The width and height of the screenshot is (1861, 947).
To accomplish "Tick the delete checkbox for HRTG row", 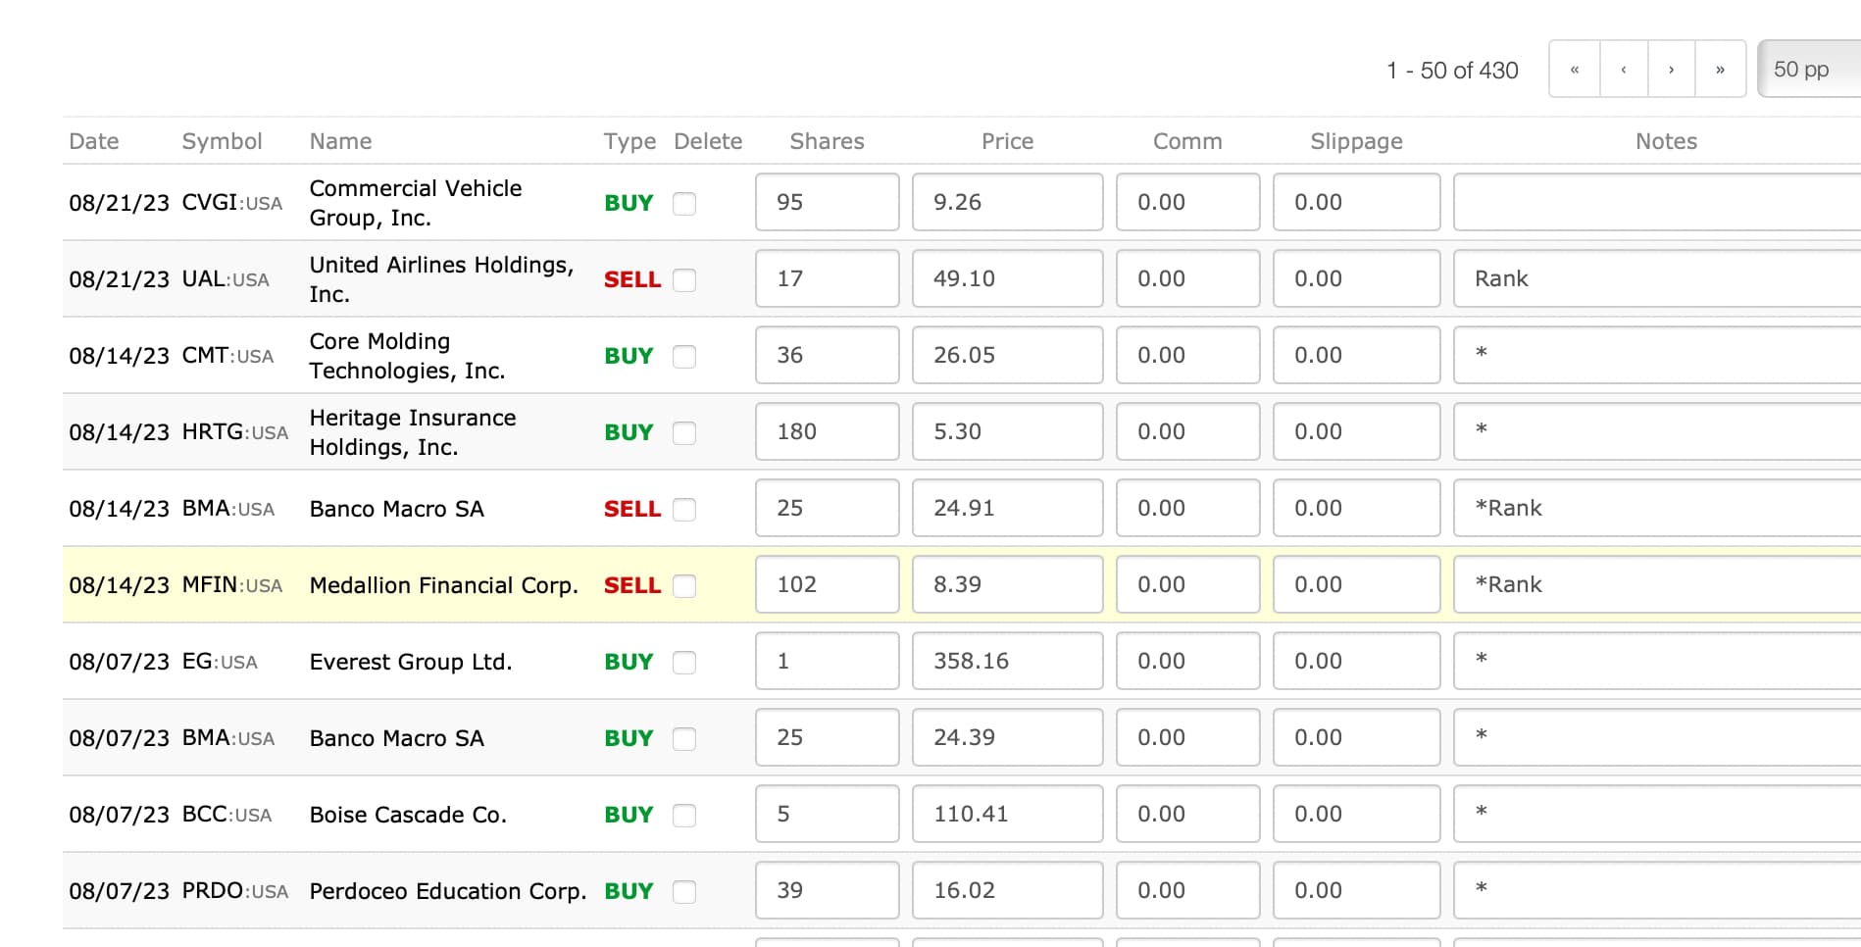I will (684, 432).
